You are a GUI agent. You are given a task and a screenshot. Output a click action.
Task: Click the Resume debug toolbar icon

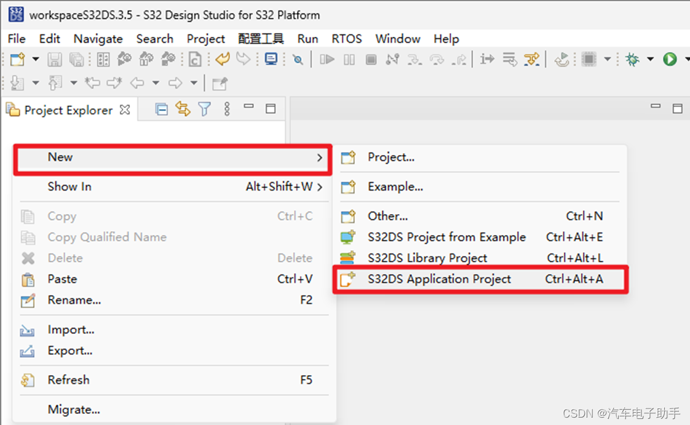tap(327, 59)
